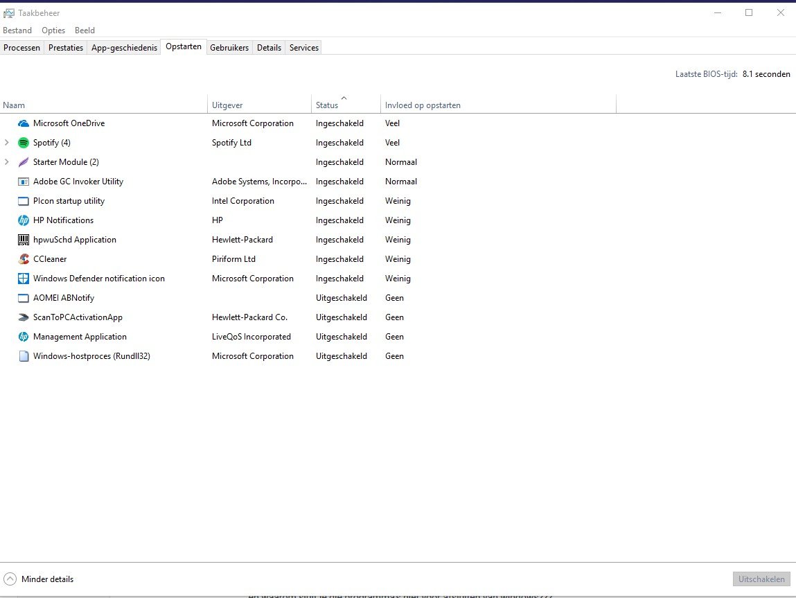Collapse view with Minder details

[39, 579]
